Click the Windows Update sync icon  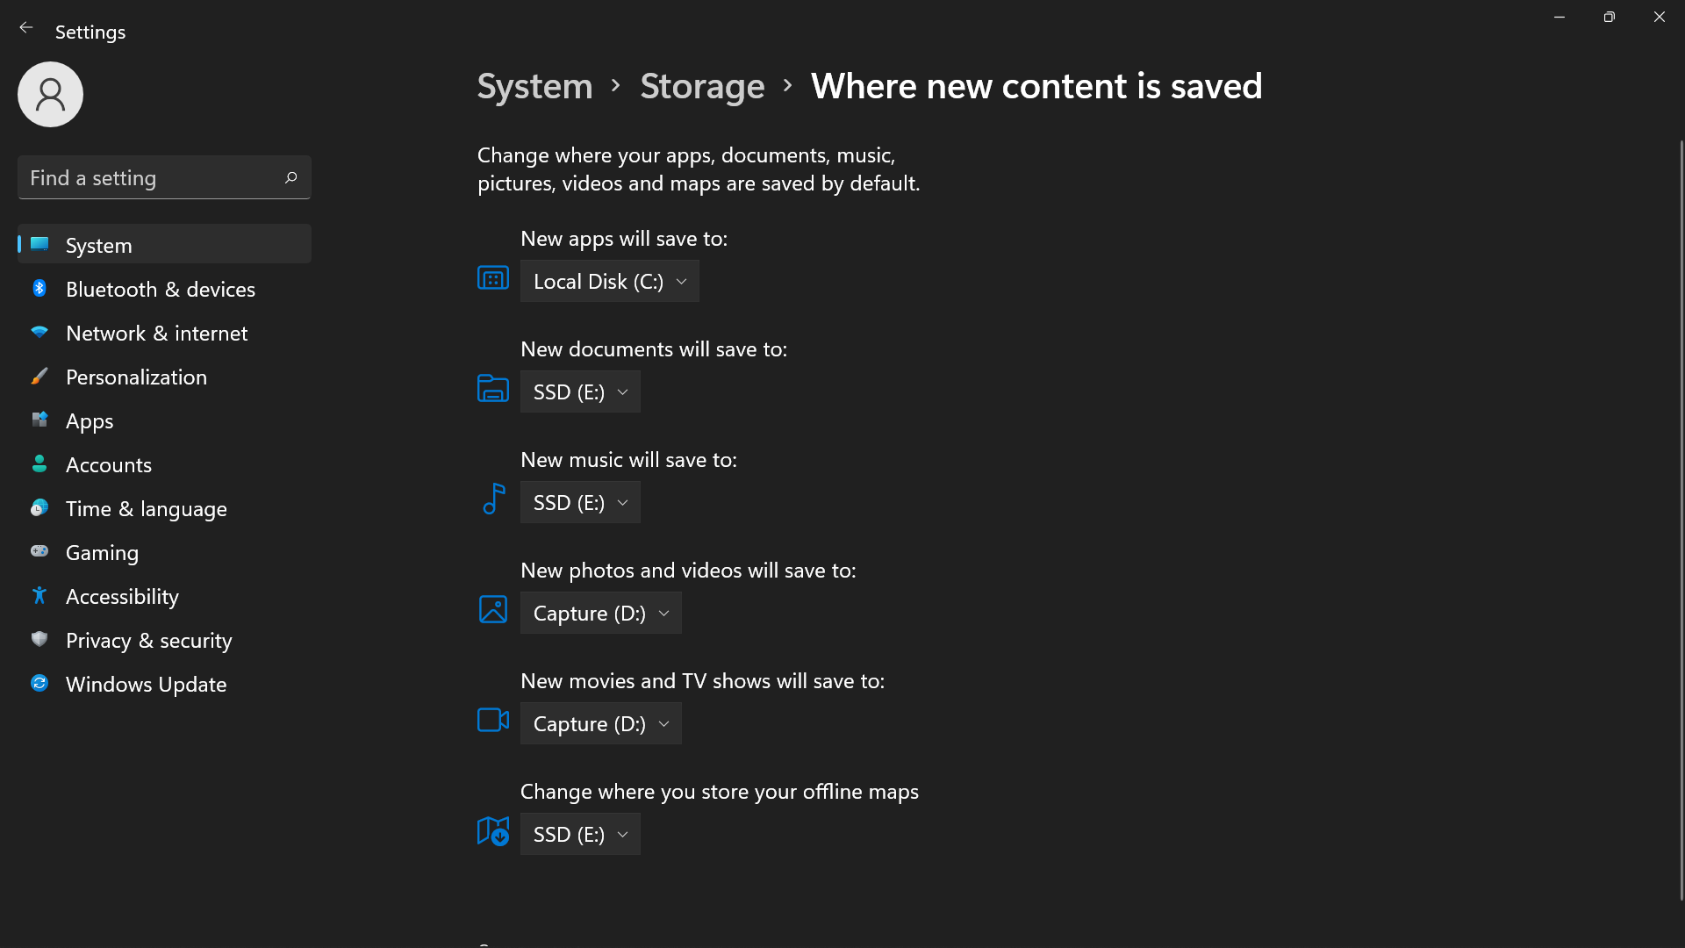(x=39, y=684)
